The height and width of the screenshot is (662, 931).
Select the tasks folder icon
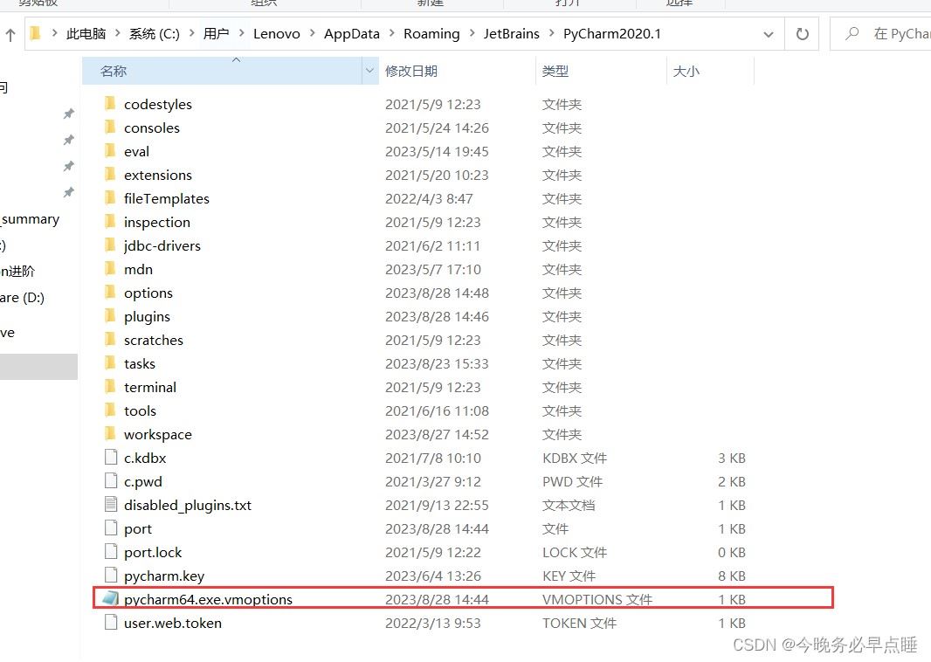click(110, 362)
